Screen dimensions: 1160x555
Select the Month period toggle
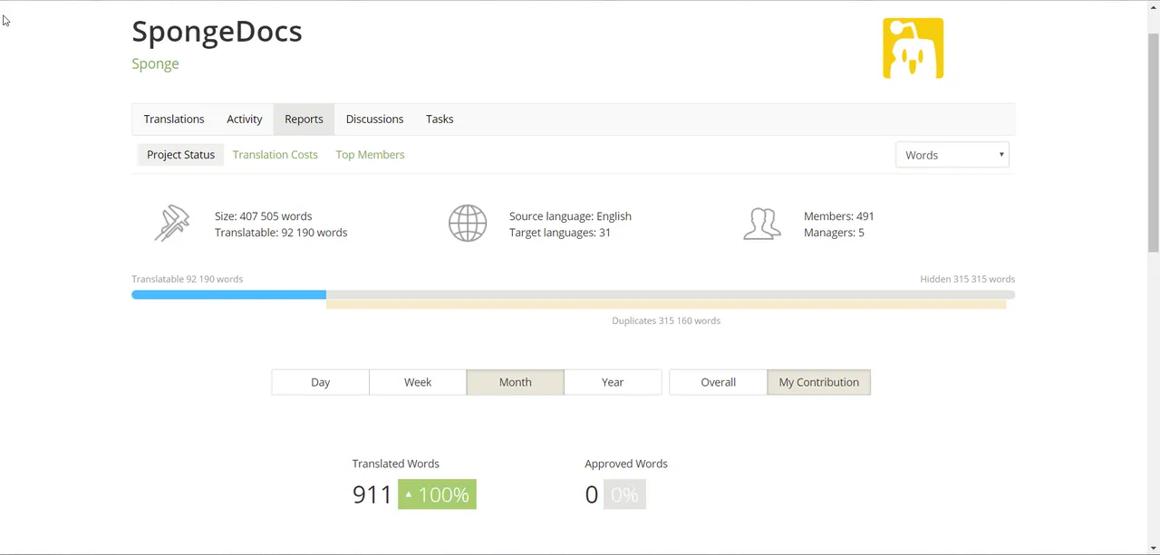[515, 382]
